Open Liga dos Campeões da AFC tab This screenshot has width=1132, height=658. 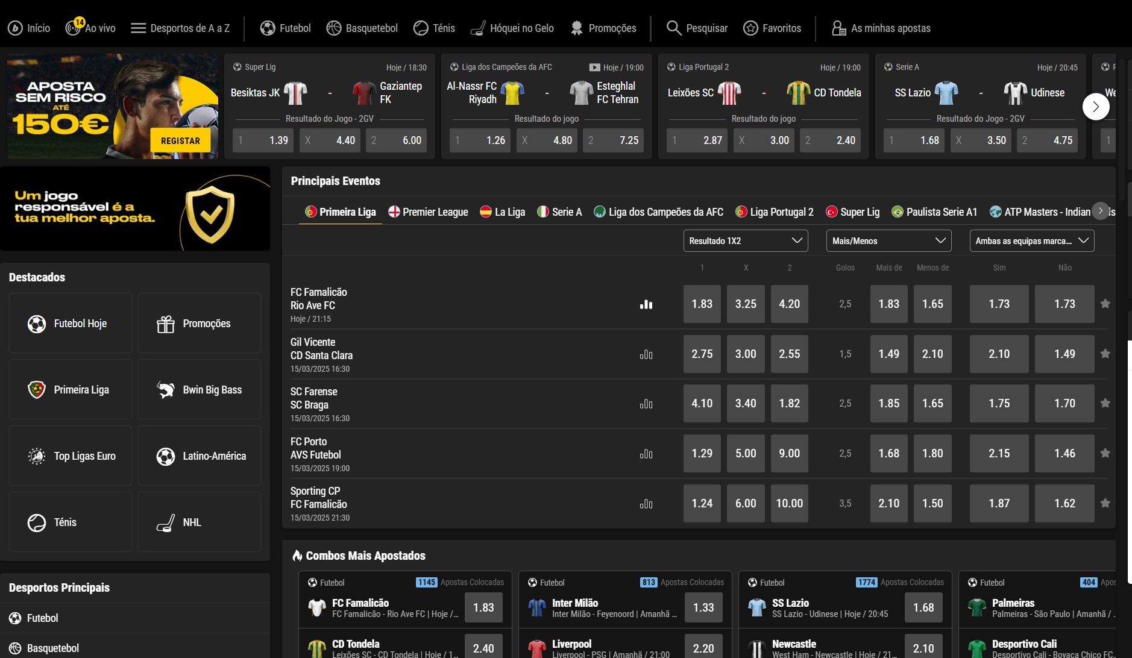click(658, 212)
